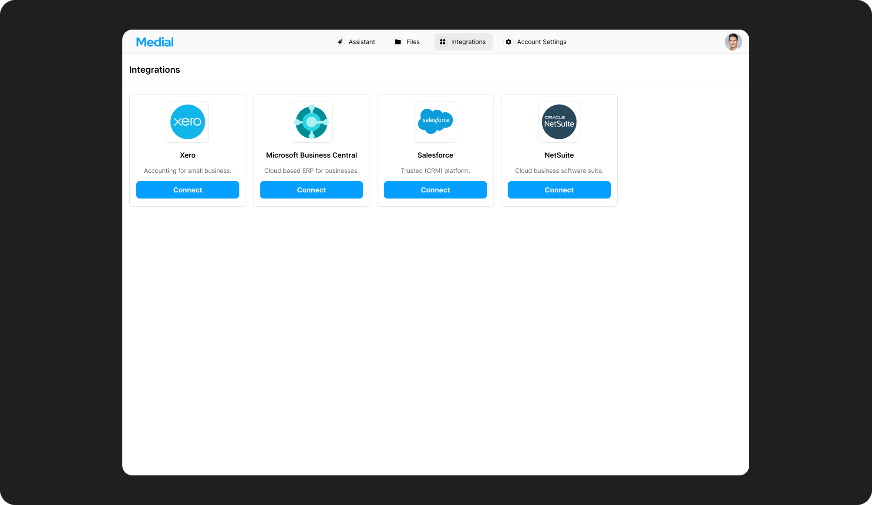This screenshot has width=872, height=505.
Task: Open the Assistant tab label
Action: [362, 42]
